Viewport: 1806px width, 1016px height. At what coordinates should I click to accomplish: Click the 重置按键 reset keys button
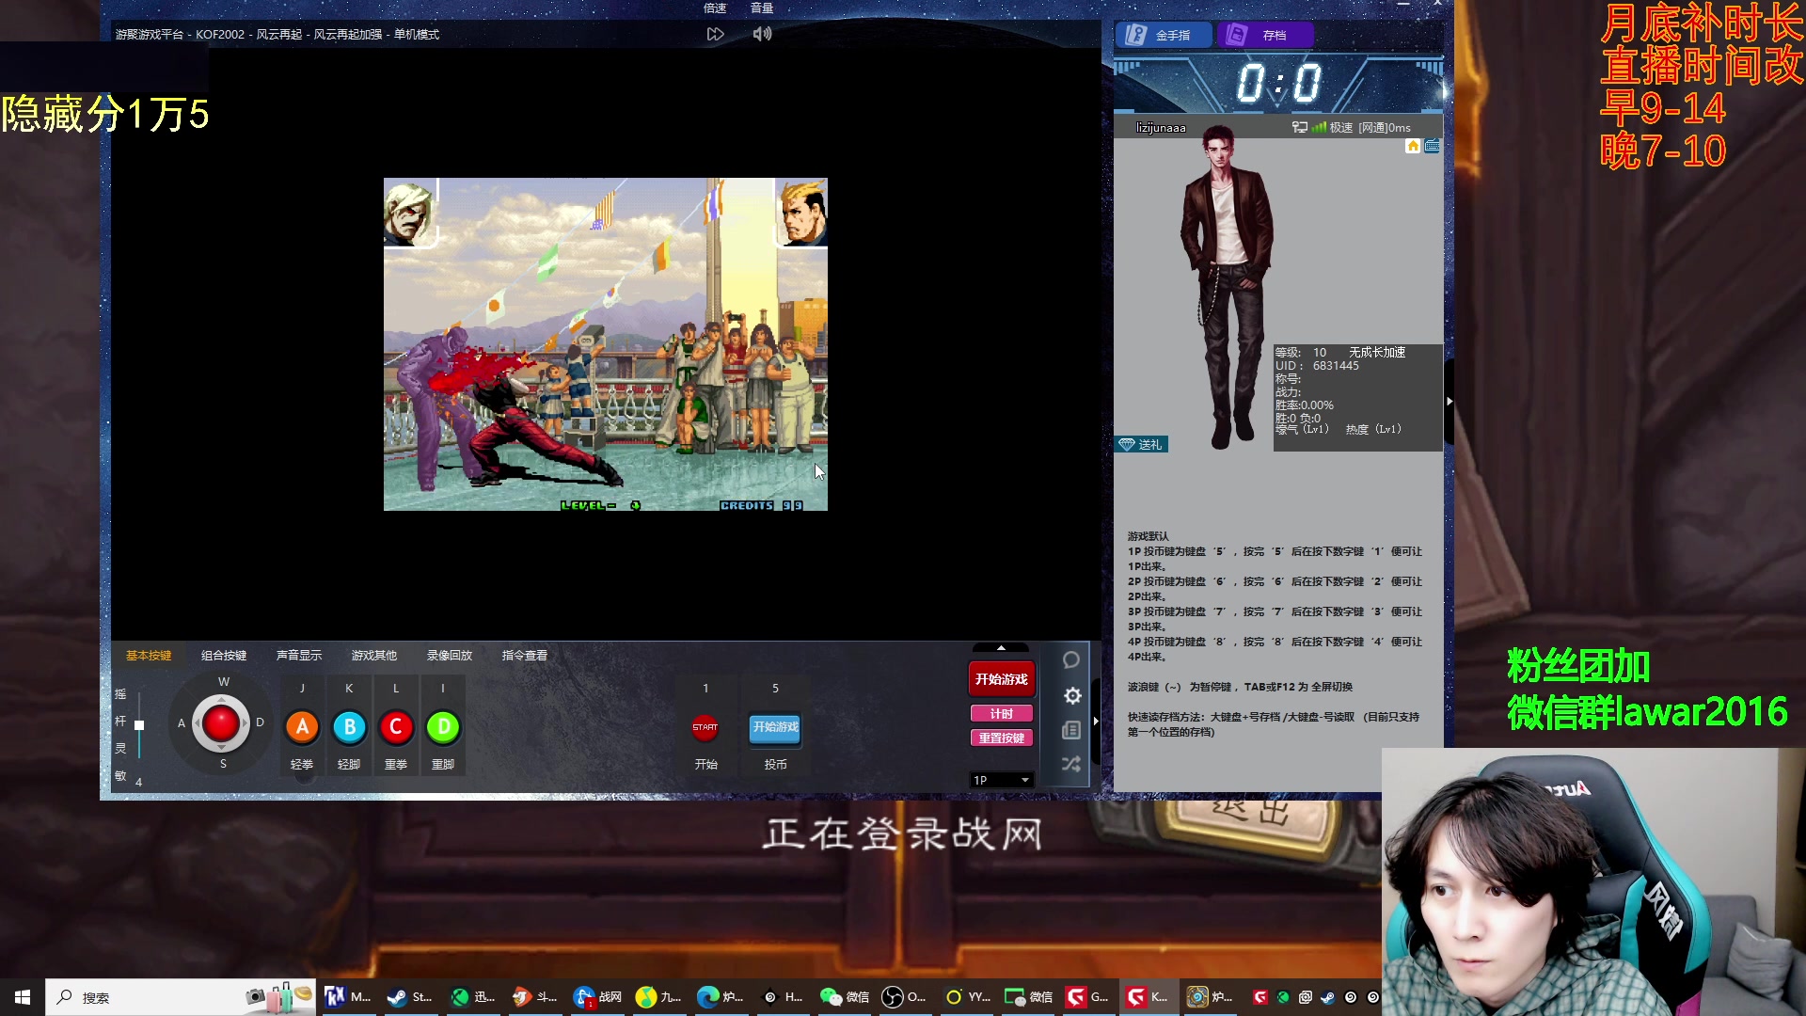(x=1001, y=738)
